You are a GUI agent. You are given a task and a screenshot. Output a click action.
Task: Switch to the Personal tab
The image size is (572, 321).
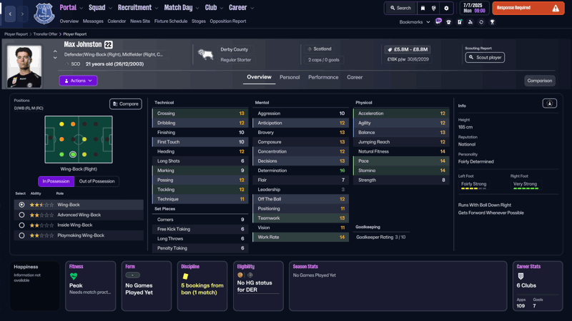tap(290, 77)
